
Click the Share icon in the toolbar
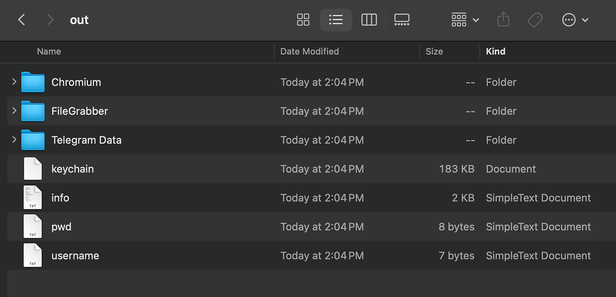click(503, 20)
